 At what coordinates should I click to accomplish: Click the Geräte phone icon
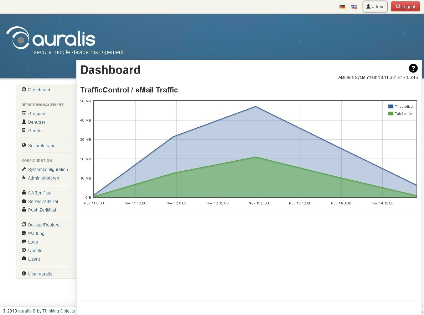tap(24, 130)
